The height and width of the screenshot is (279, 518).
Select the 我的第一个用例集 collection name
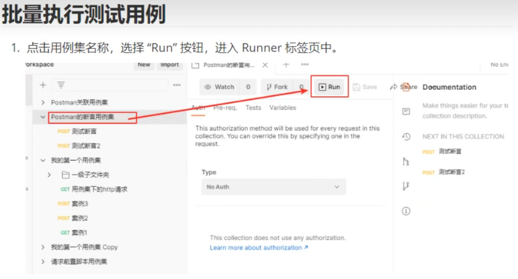coord(75,161)
